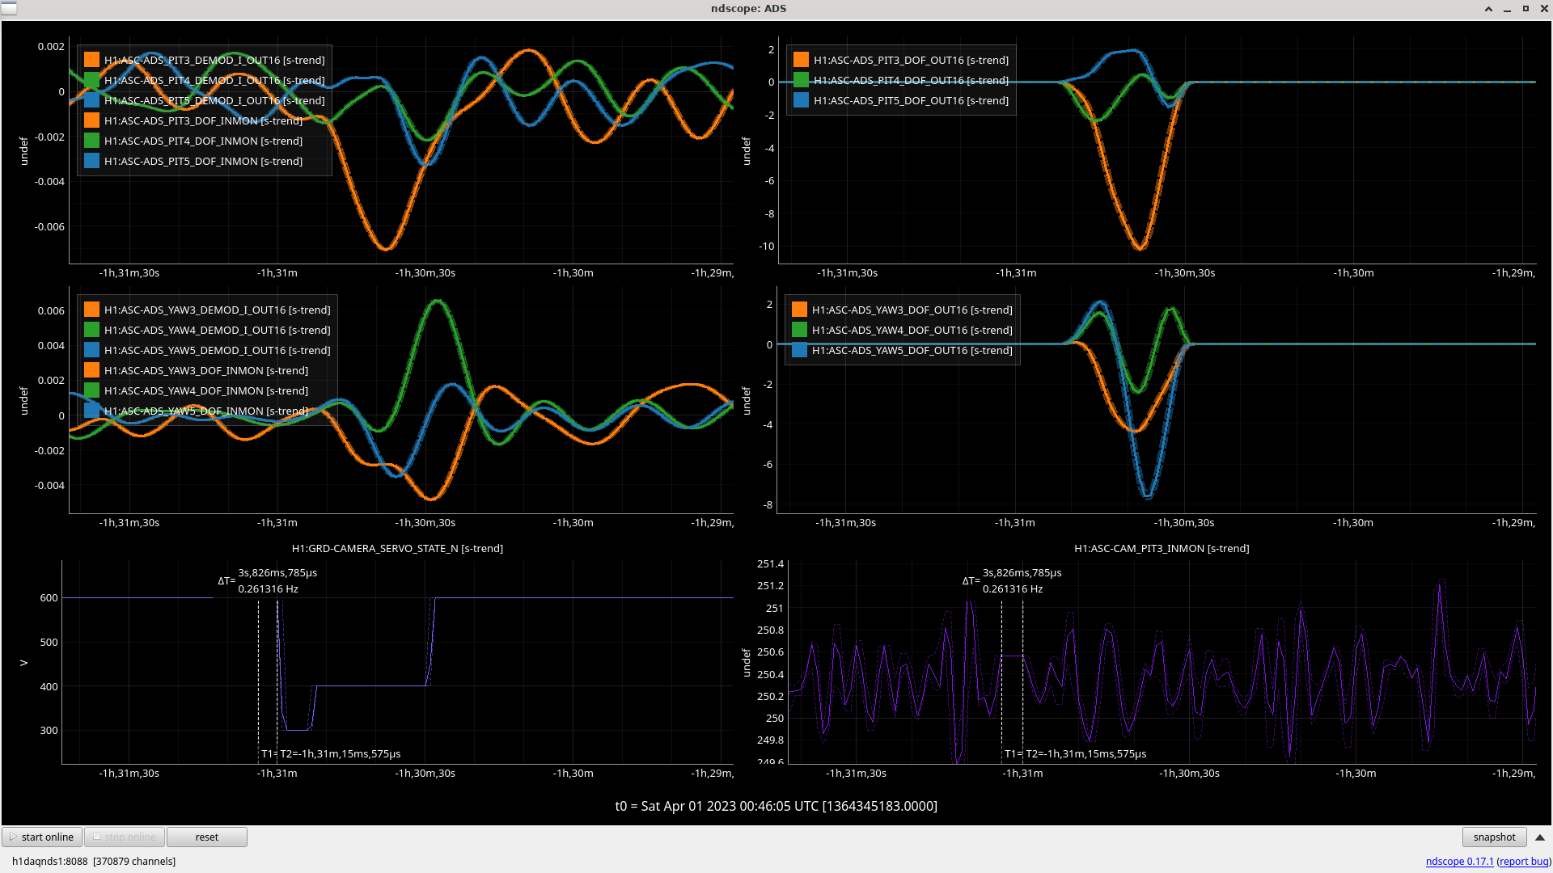Expand the control panel triangle next to snapshot
The height and width of the screenshot is (873, 1553).
[x=1540, y=837]
